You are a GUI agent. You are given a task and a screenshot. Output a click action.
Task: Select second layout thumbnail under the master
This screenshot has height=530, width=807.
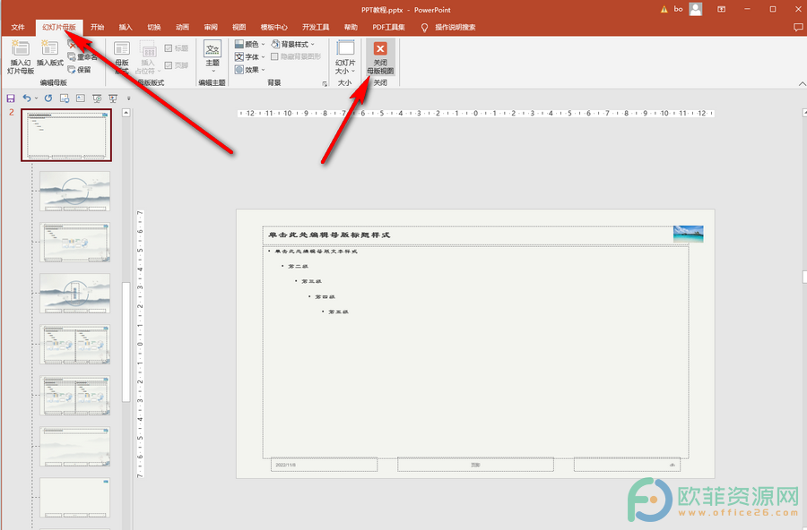[x=74, y=242]
